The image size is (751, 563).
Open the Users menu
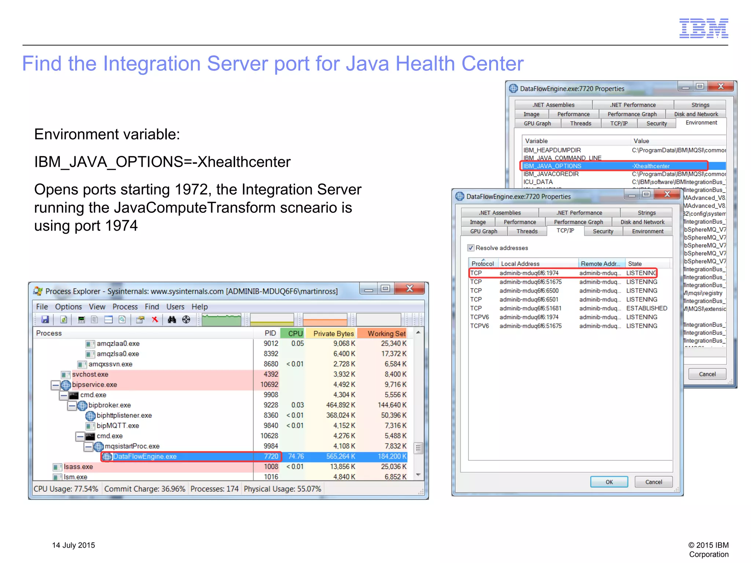coord(175,307)
